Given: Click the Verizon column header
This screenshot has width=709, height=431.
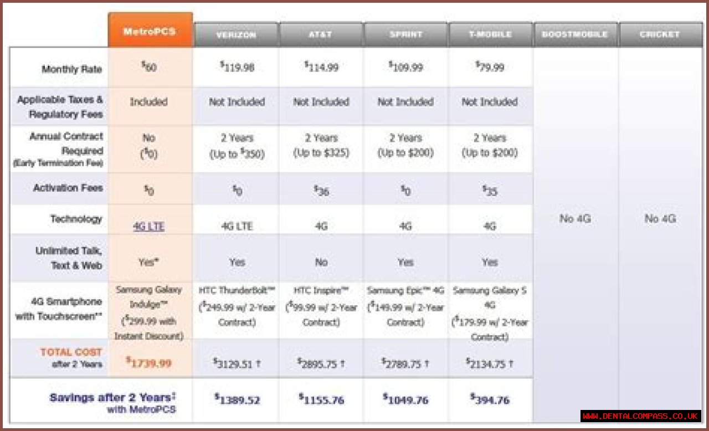Looking at the screenshot, I should tap(236, 34).
